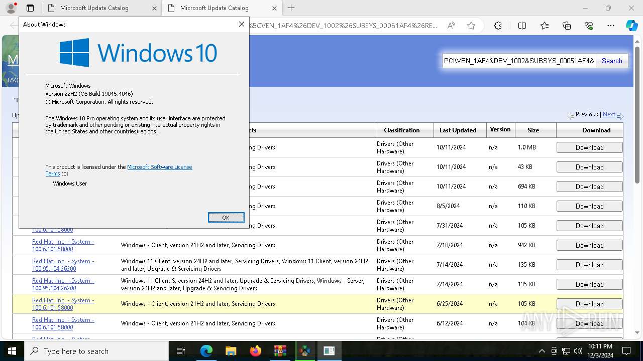
Task: Download the 8/5/2024 driver update
Action: tap(589, 206)
